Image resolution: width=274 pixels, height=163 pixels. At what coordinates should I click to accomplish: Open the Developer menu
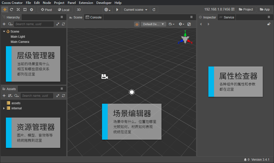click(x=104, y=3)
